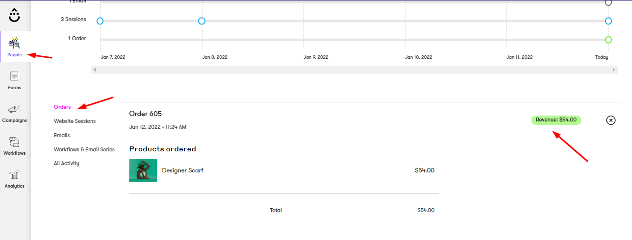
Task: Click the Jan 9, 2022 date label
Action: click(x=316, y=57)
